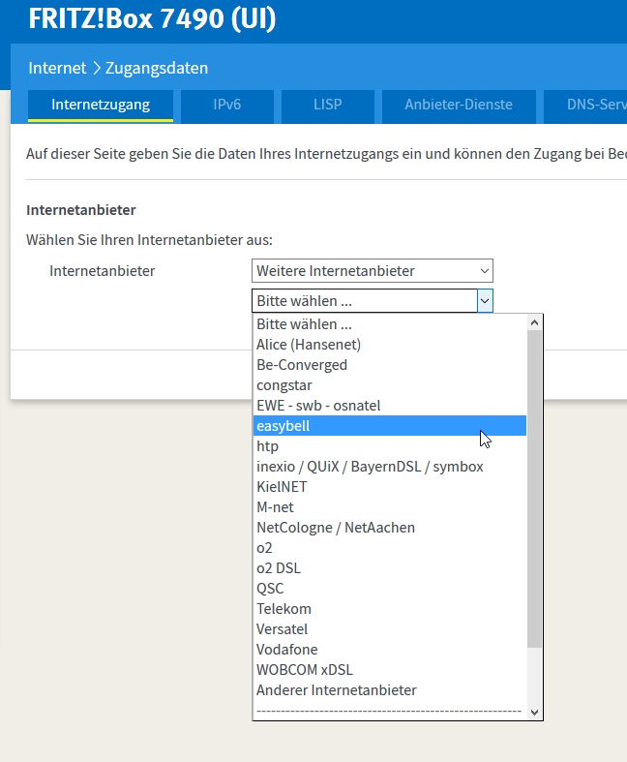The width and height of the screenshot is (627, 762).
Task: Select the o2 DSL entry
Action: tap(390, 568)
